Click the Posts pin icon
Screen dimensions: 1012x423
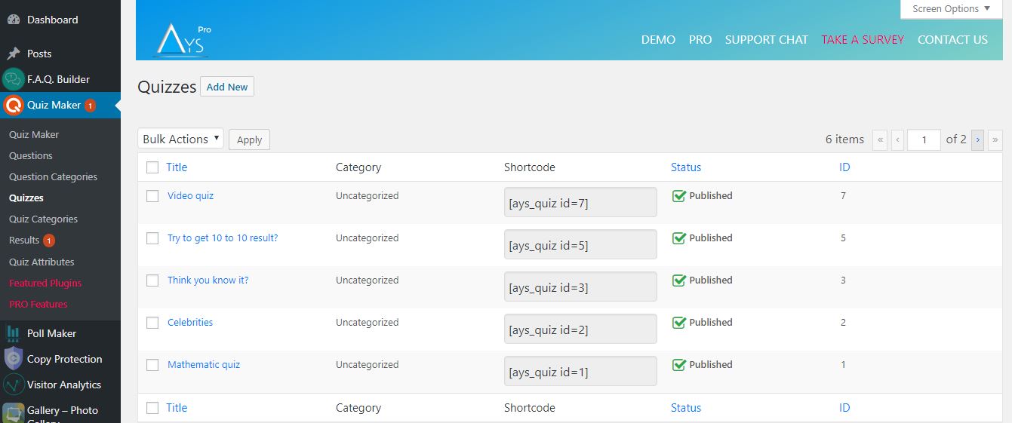(x=14, y=54)
